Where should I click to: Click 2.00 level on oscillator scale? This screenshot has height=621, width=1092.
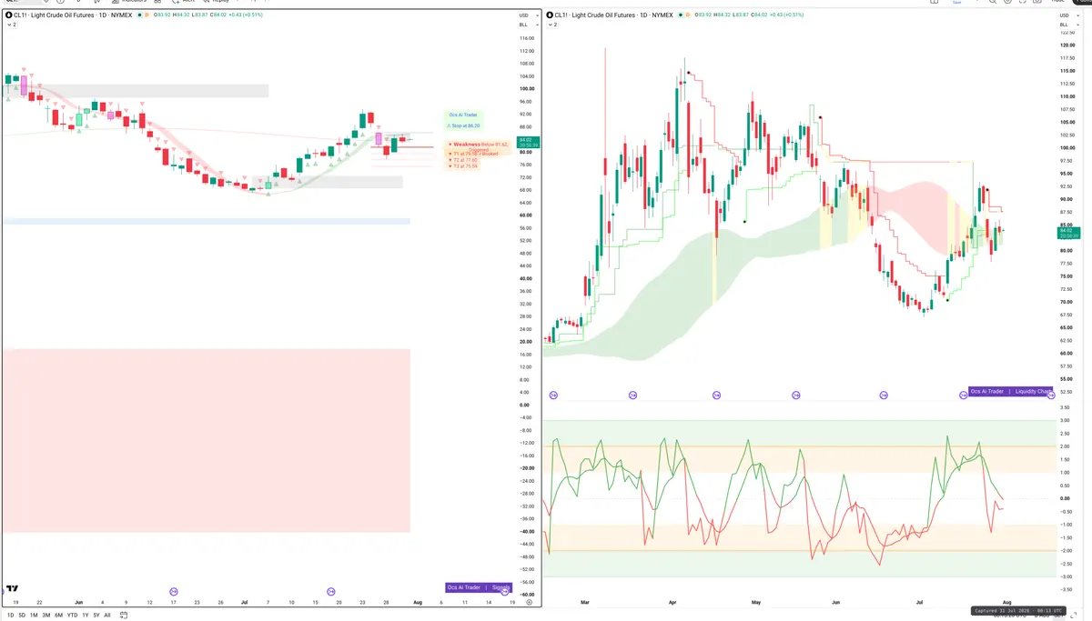[1065, 446]
